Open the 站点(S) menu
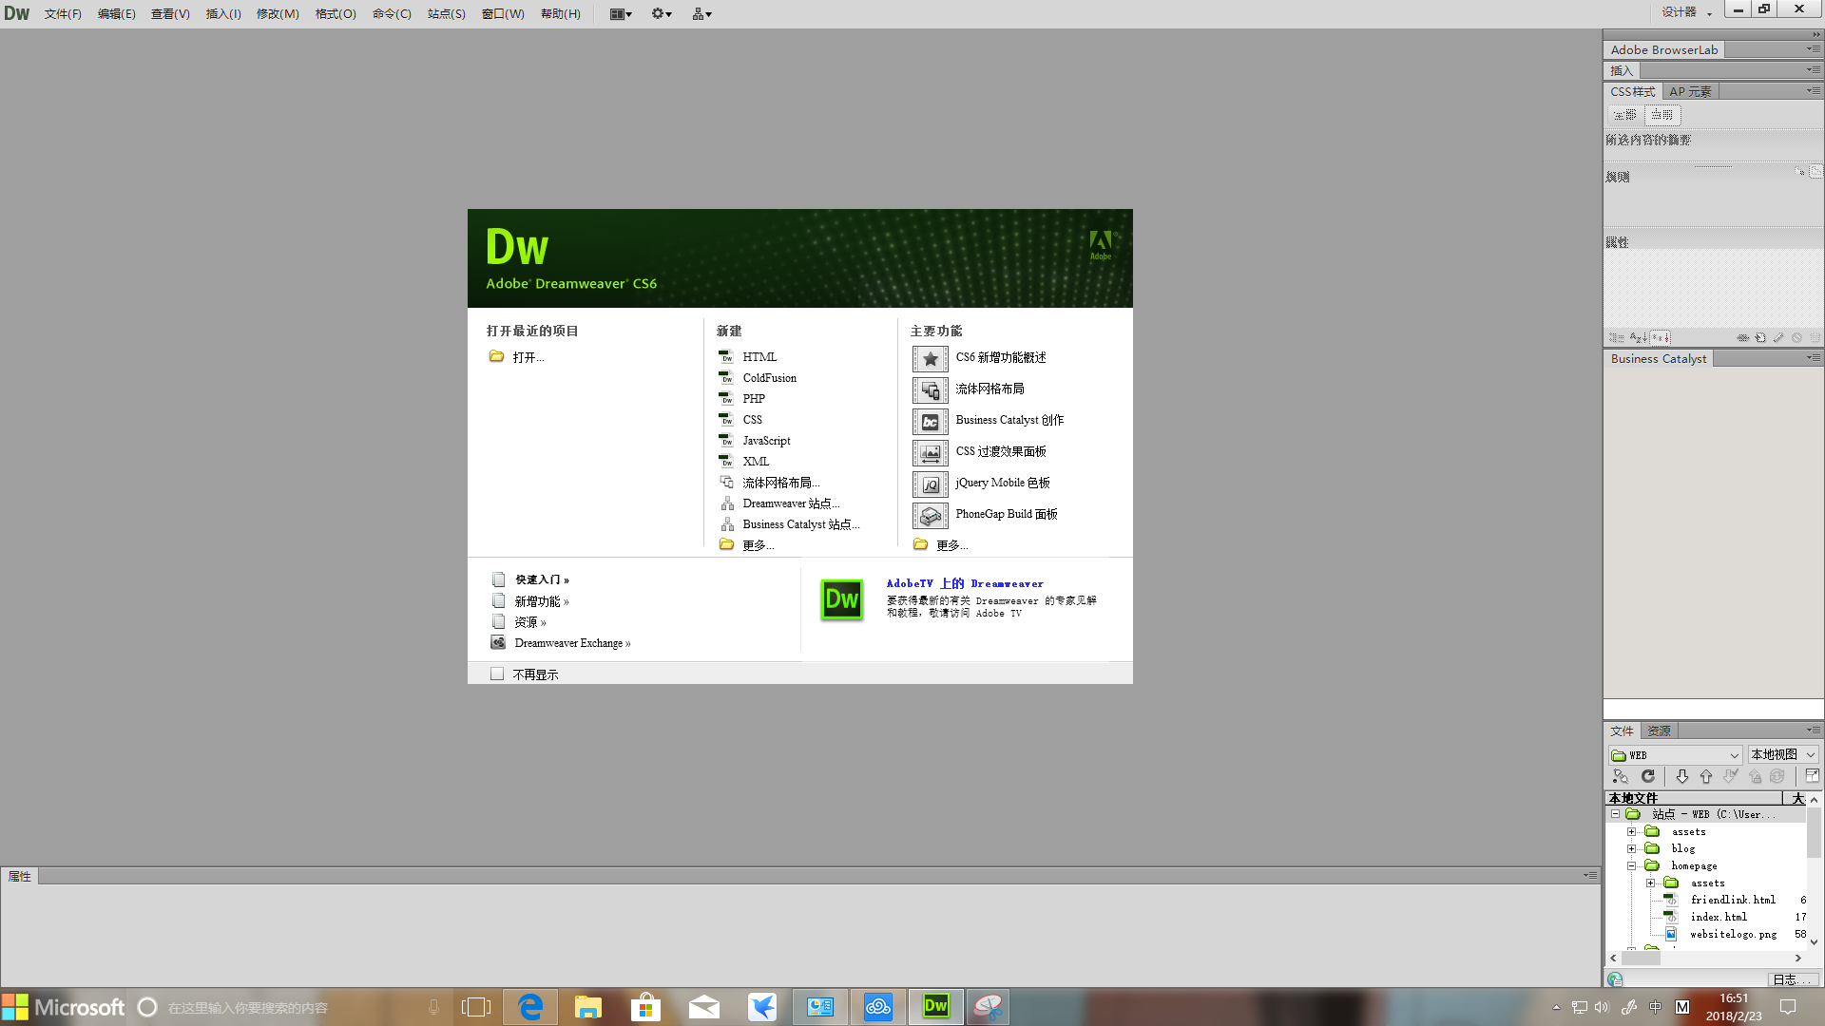Viewport: 1825px width, 1026px height. click(x=447, y=14)
